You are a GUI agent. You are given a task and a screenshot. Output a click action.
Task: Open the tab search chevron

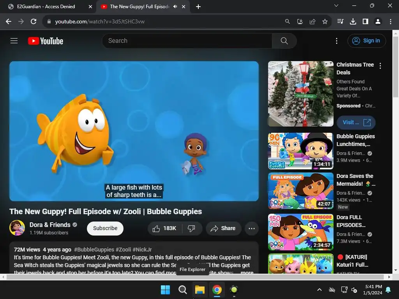tap(336, 5)
